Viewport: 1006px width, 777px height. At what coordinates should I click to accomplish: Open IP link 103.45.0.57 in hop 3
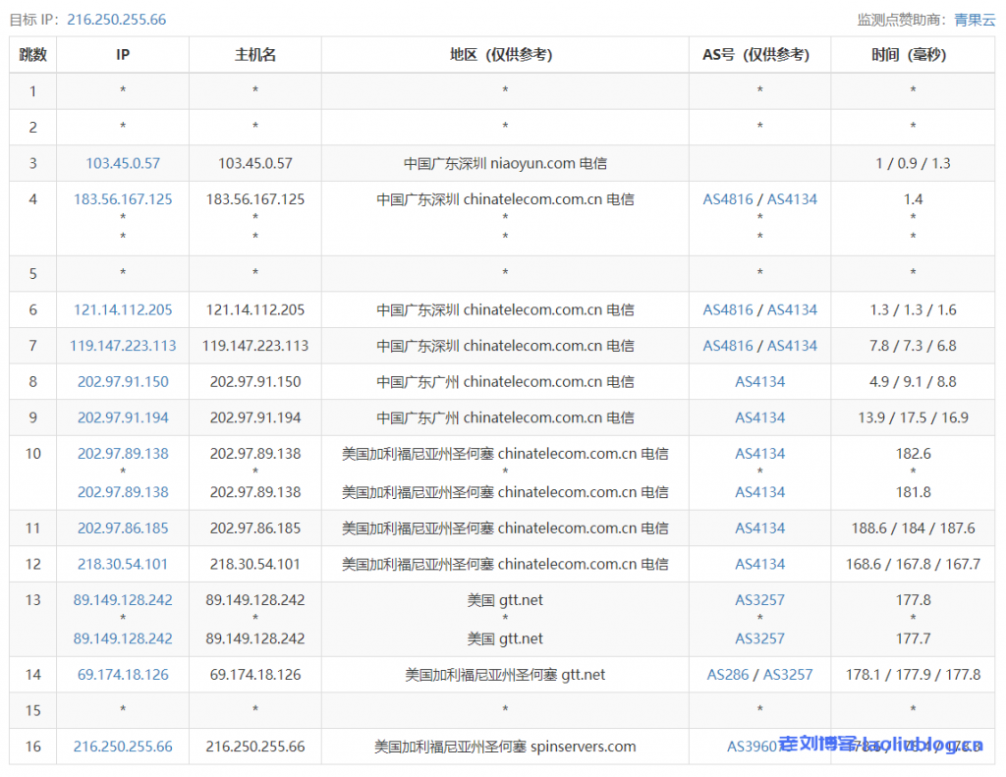point(123,163)
